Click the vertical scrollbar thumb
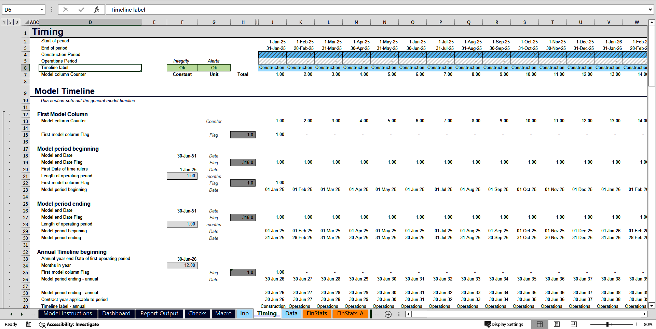 pyautogui.click(x=652, y=56)
